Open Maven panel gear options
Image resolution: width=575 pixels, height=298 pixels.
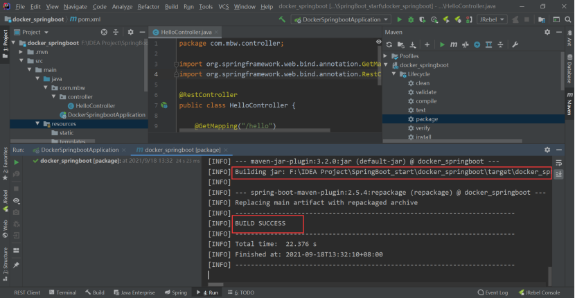point(547,33)
